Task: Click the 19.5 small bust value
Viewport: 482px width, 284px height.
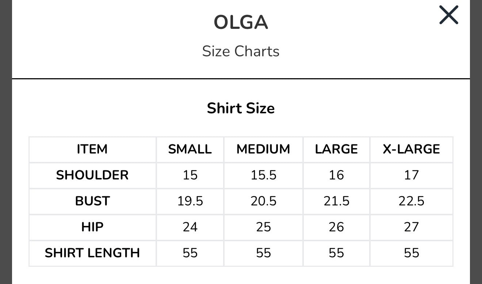Action: [x=190, y=201]
